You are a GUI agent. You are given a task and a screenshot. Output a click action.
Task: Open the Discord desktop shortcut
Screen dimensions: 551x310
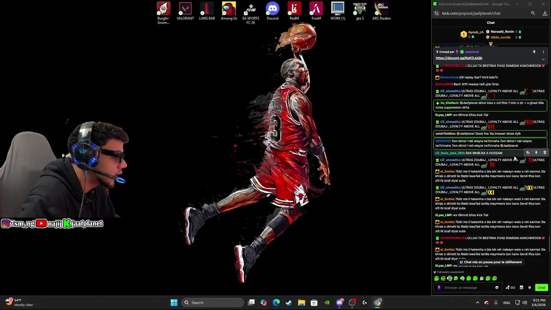point(272,11)
